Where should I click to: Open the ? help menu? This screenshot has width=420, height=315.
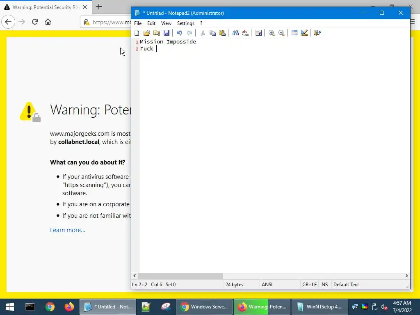[201, 23]
